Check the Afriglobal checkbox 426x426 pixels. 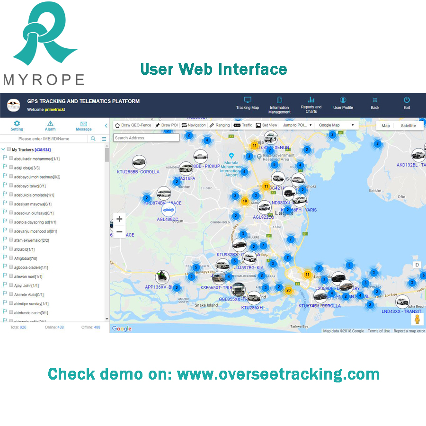point(11,258)
